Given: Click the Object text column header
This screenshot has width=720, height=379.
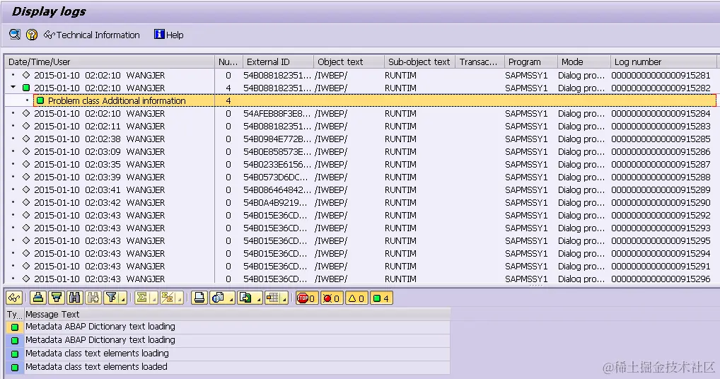Looking at the screenshot, I should pyautogui.click(x=349, y=62).
